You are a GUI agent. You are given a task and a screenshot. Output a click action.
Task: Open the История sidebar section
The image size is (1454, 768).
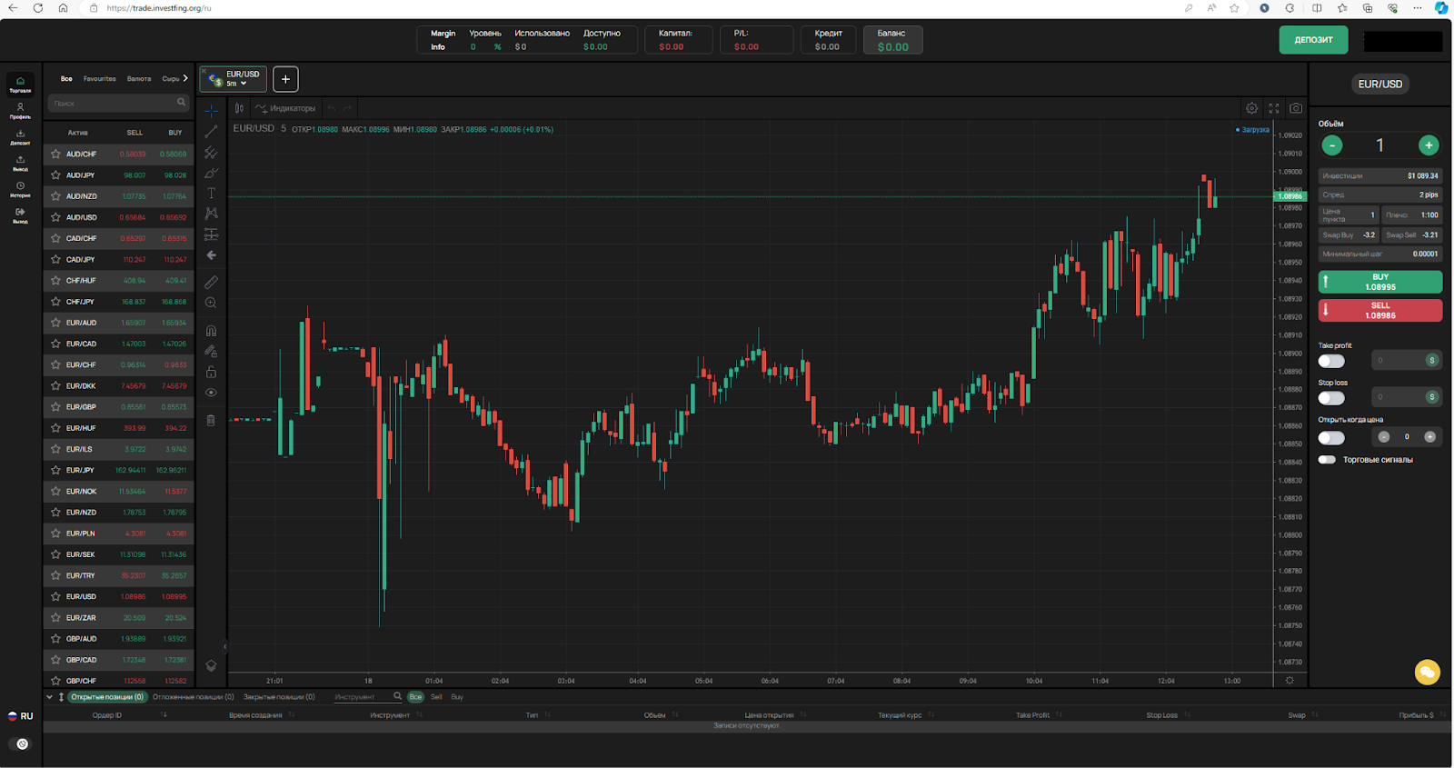(20, 189)
